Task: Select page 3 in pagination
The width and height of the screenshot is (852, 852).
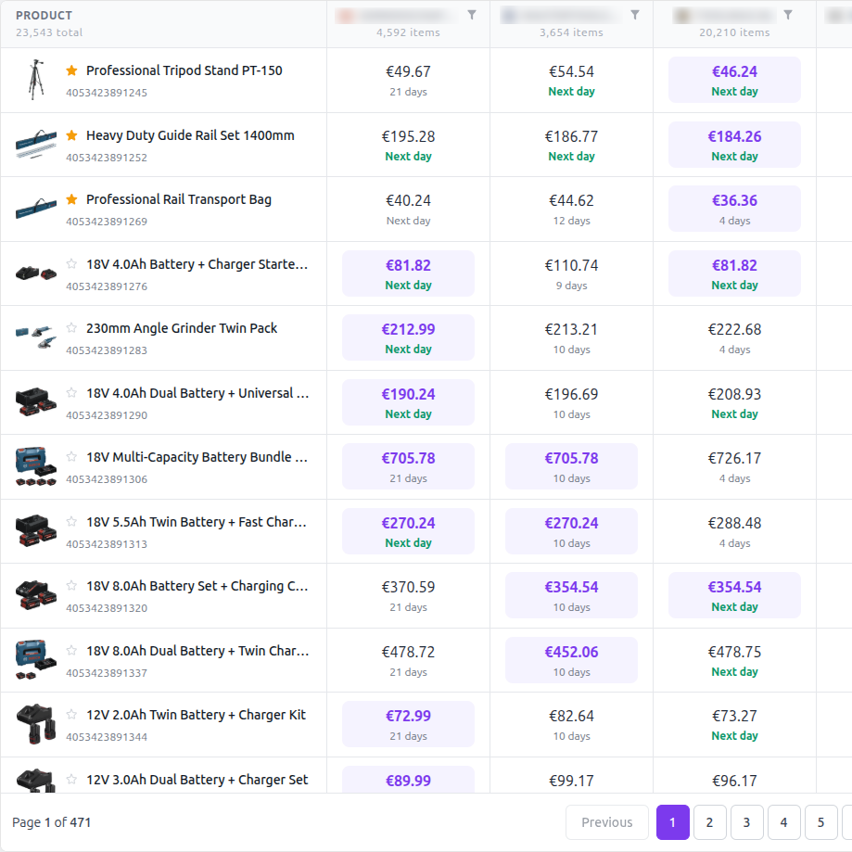Action: 746,822
